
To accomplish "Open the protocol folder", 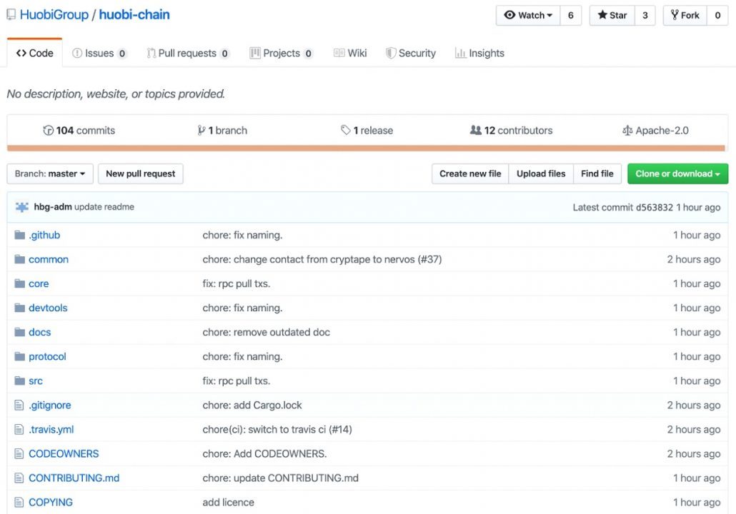I will pos(47,356).
